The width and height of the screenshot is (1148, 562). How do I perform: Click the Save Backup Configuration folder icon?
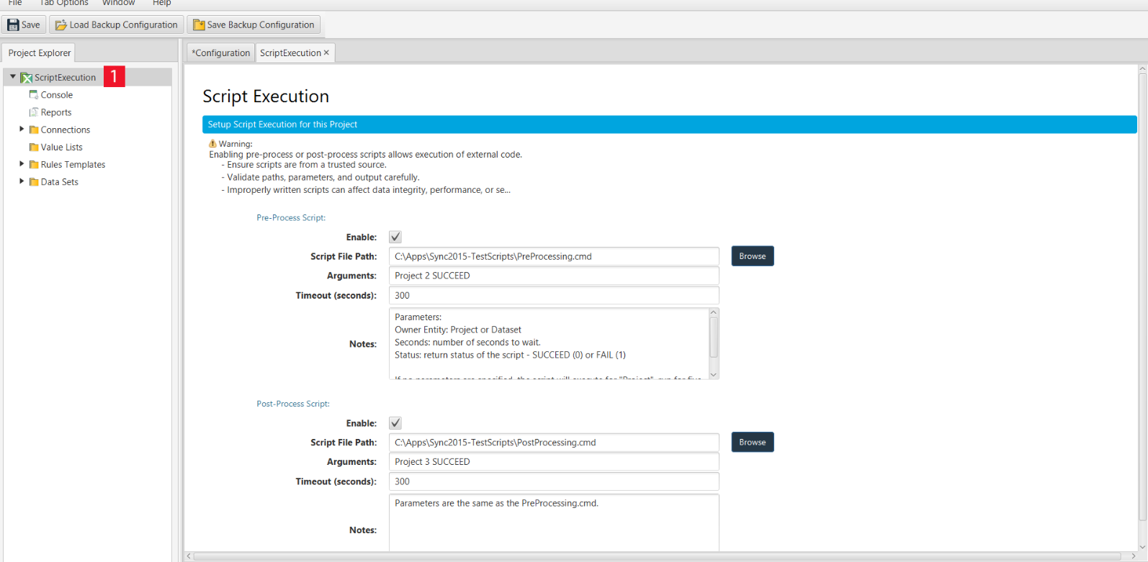point(199,25)
